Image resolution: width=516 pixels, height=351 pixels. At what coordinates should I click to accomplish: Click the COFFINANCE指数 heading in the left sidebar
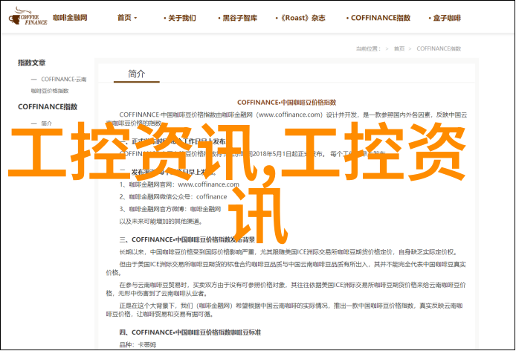[48, 106]
